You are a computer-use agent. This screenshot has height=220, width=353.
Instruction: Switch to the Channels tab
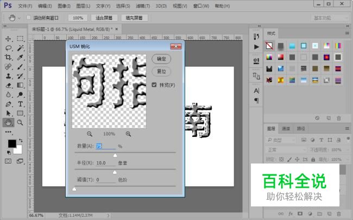pyautogui.click(x=286, y=129)
